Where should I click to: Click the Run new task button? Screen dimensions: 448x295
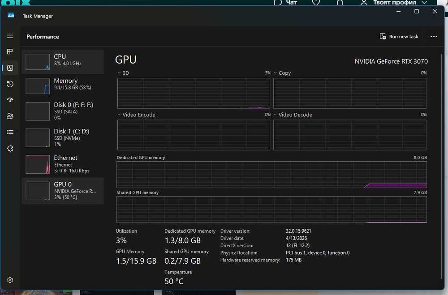399,37
